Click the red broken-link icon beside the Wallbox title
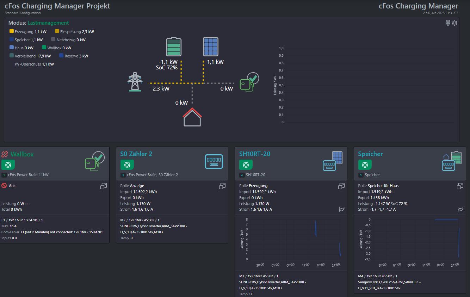Viewport: 470px width, 297px height. [x=5, y=154]
